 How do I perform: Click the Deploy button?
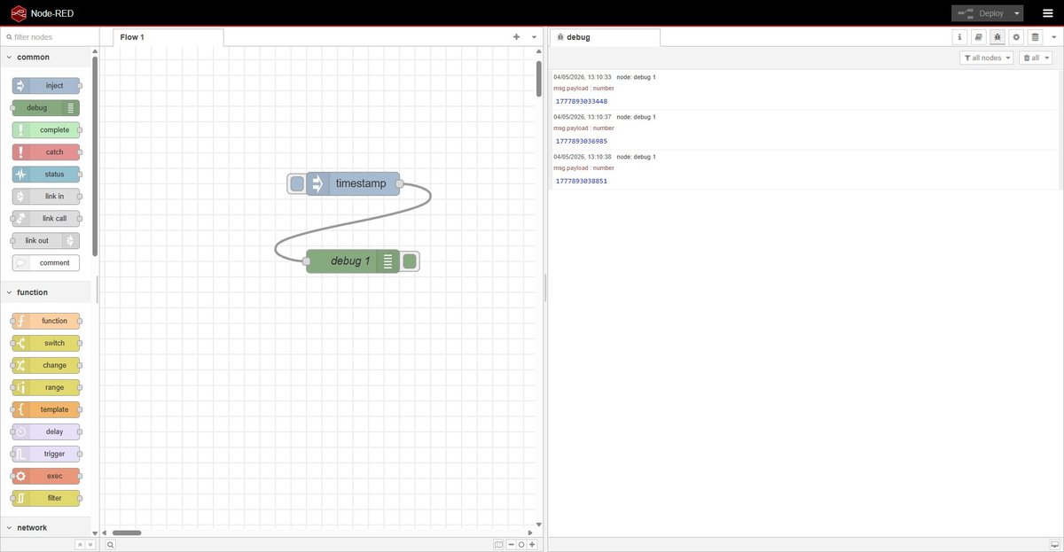coord(981,13)
